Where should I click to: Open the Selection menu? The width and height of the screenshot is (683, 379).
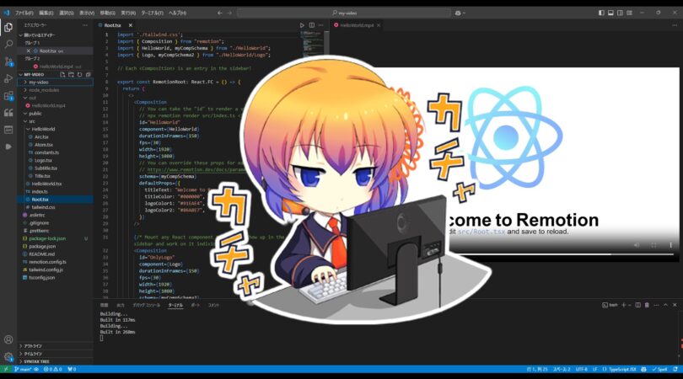point(67,13)
